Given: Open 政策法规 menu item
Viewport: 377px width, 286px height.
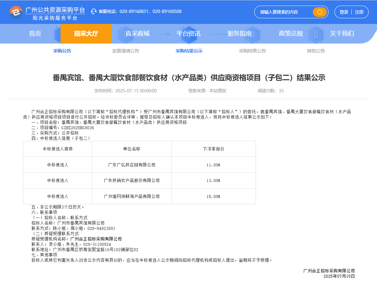Looking at the screenshot, I should 291,34.
